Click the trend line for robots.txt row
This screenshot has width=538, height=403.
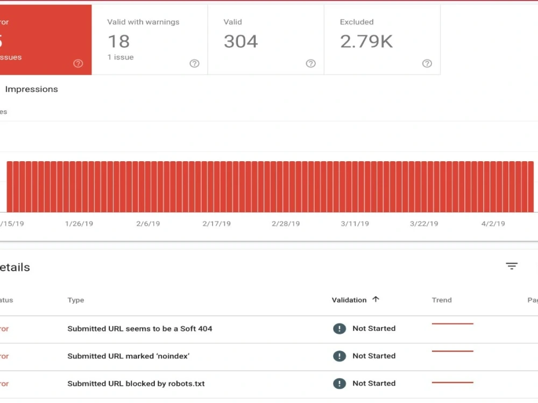(x=452, y=382)
